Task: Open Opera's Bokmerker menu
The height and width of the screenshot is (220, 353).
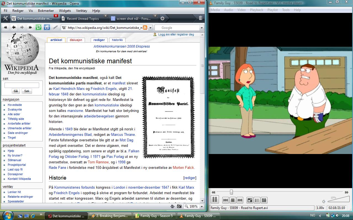Action: pyautogui.click(x=46, y=11)
